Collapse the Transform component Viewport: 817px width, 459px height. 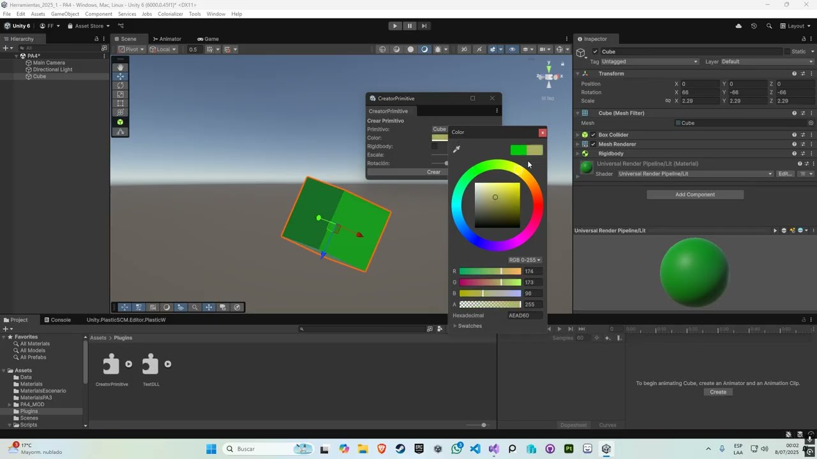pyautogui.click(x=578, y=74)
